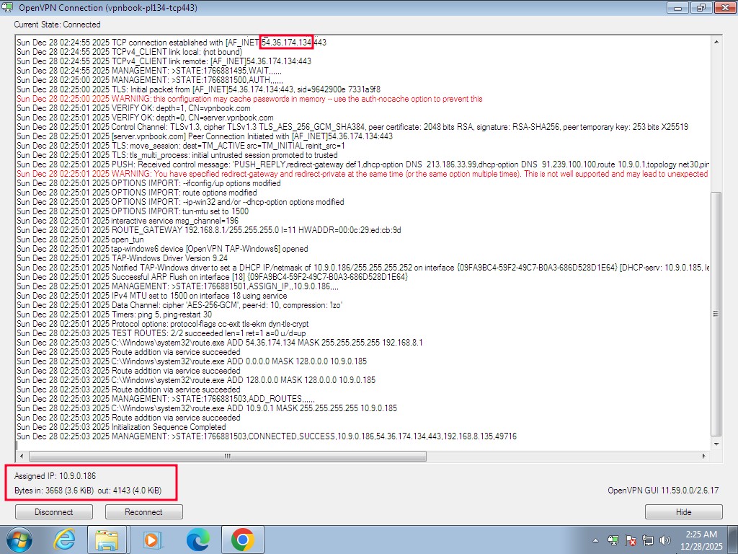Launch Internet Explorer from the taskbar
Viewport: 738px width, 554px height.
(65, 540)
